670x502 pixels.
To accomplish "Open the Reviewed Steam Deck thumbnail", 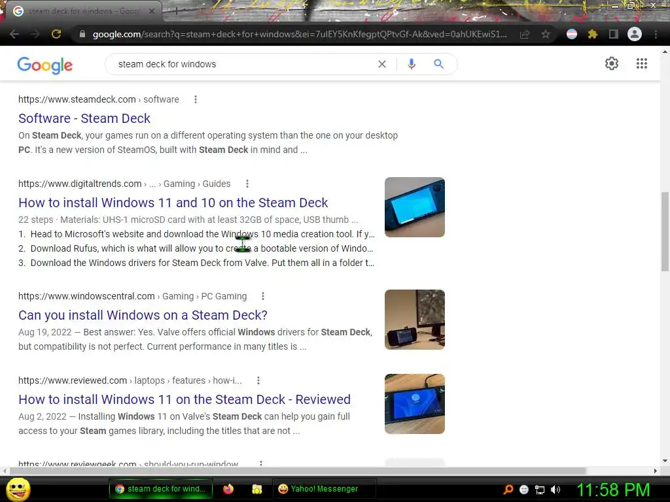I will (414, 404).
